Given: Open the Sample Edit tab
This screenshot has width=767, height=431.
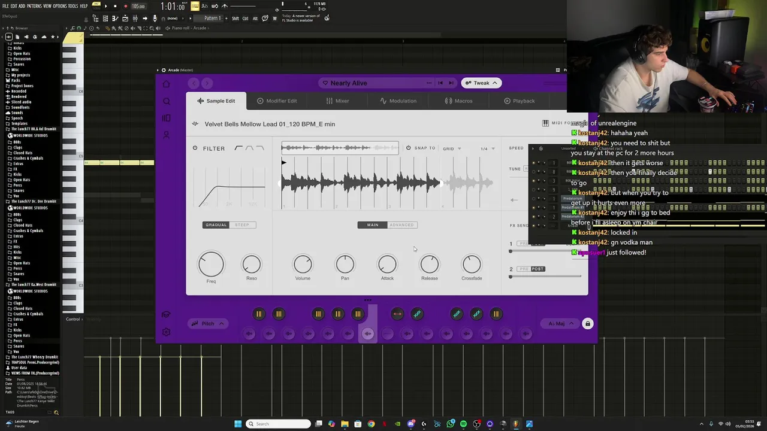Looking at the screenshot, I should 216,101.
